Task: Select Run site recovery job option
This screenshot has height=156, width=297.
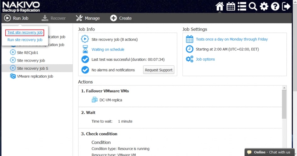Action: (25, 40)
